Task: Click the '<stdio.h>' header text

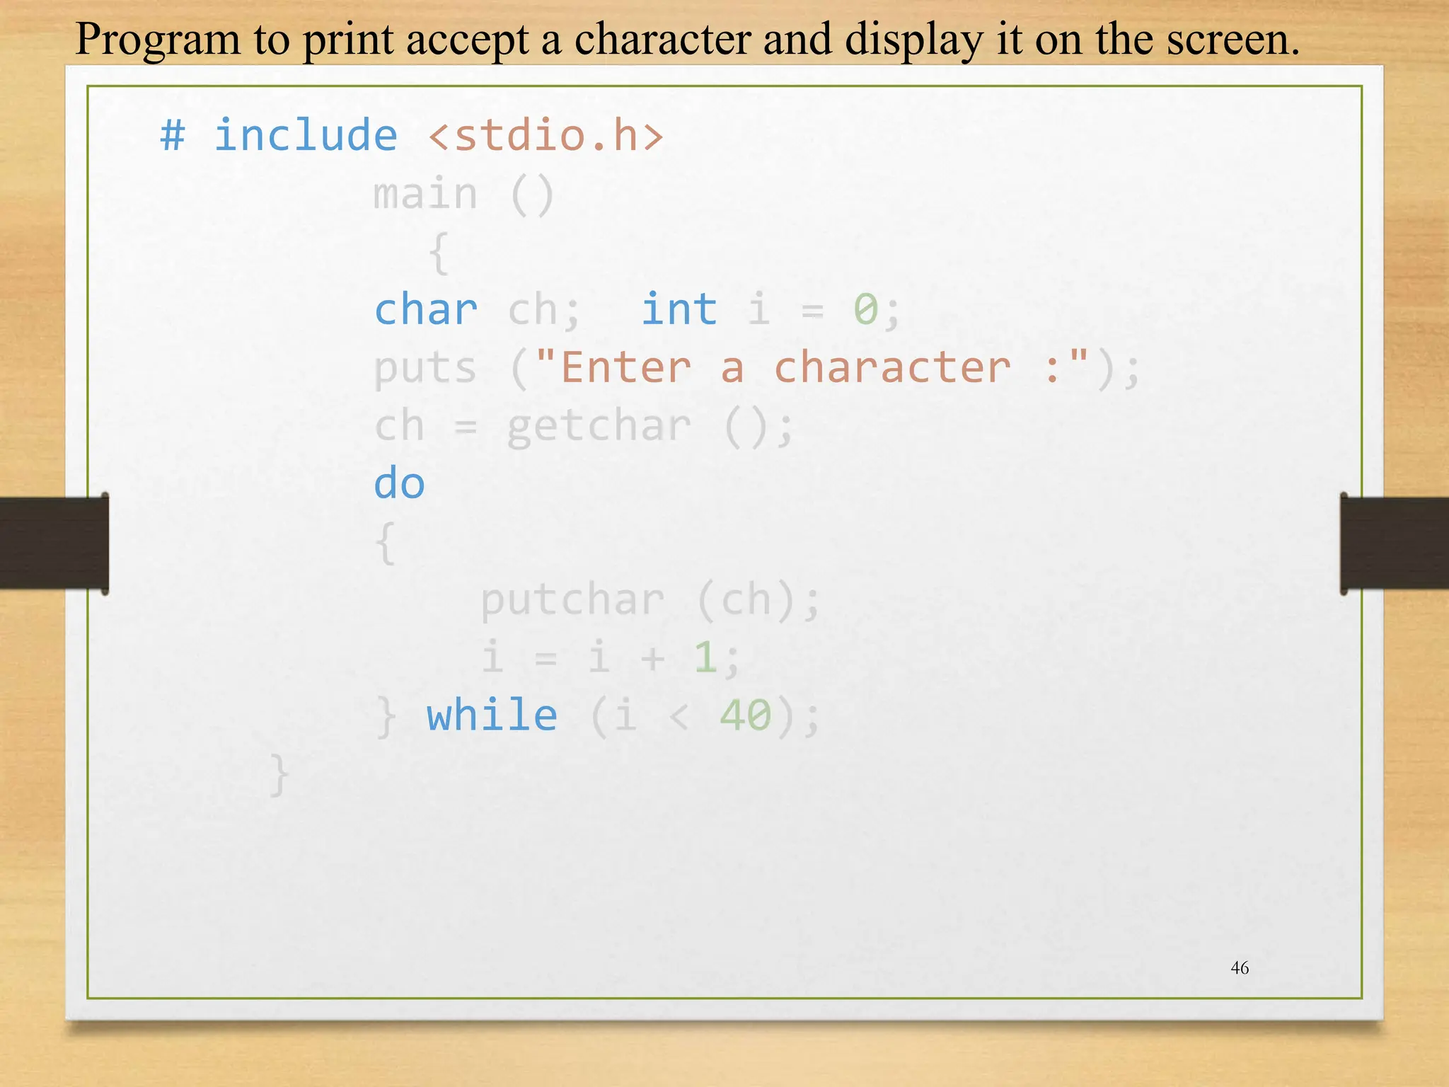Action: 545,134
